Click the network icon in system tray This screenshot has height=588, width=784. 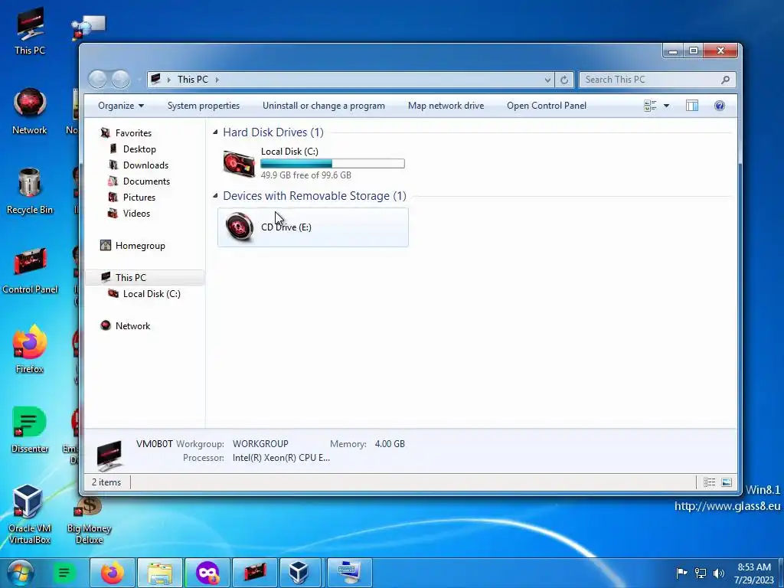(701, 573)
